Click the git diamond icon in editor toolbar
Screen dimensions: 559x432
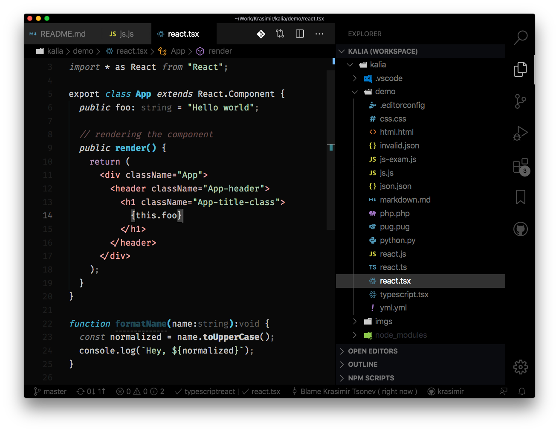point(261,34)
